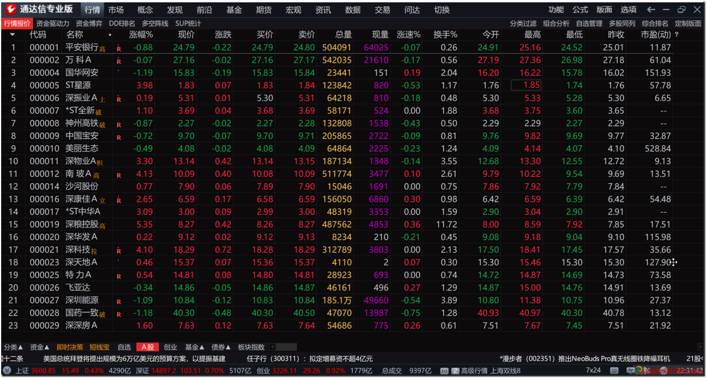Click the 任子行 (300311) news ticker item
The image size is (707, 378).
coord(310,359)
